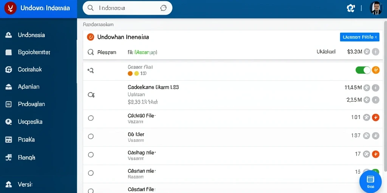Go to Usqpesika in the sidebar
Image resolution: width=387 pixels, height=193 pixels.
click(30, 122)
